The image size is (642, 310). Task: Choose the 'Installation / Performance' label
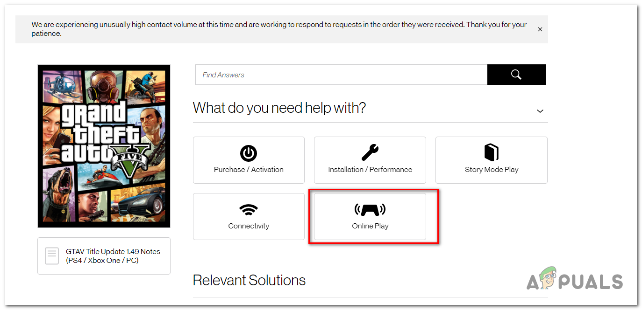tap(370, 170)
